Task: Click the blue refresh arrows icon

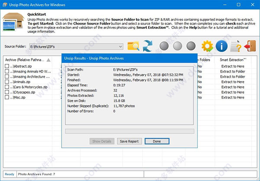Action: (x=148, y=46)
